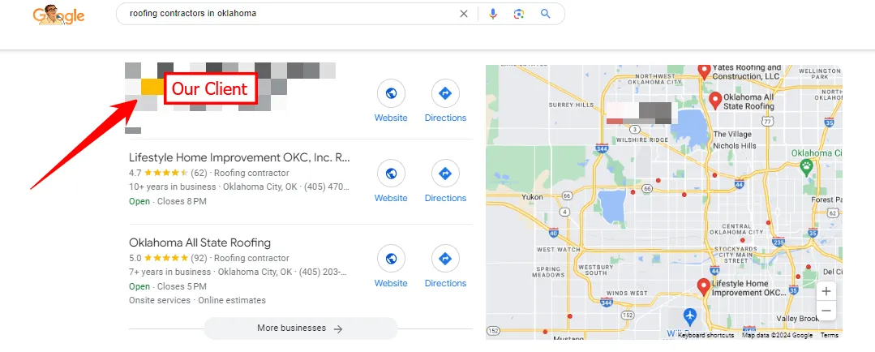Image resolution: width=875 pixels, height=352 pixels.
Task: Expand the More businesses list
Action: coord(300,328)
